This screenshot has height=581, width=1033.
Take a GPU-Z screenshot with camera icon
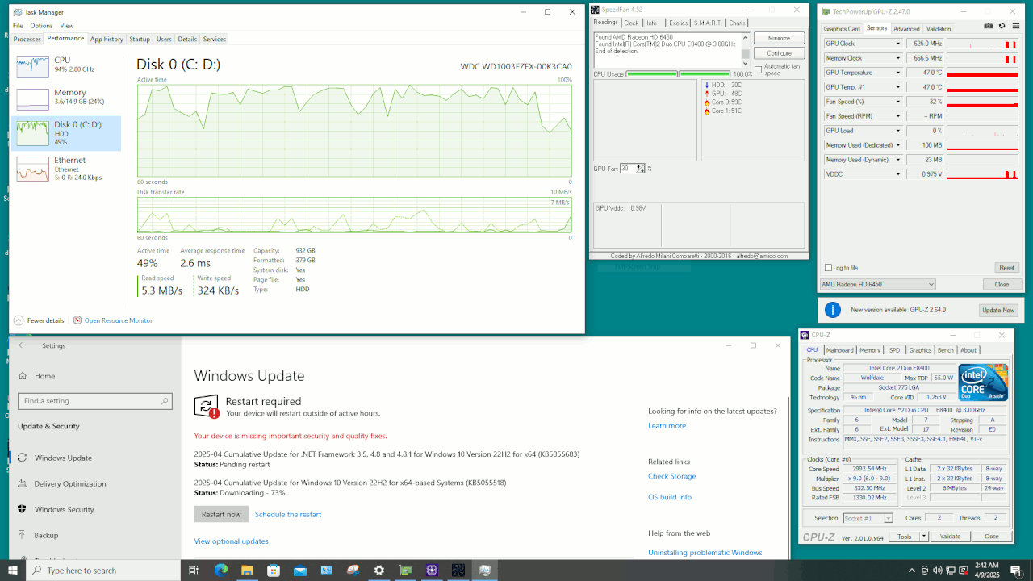point(989,27)
